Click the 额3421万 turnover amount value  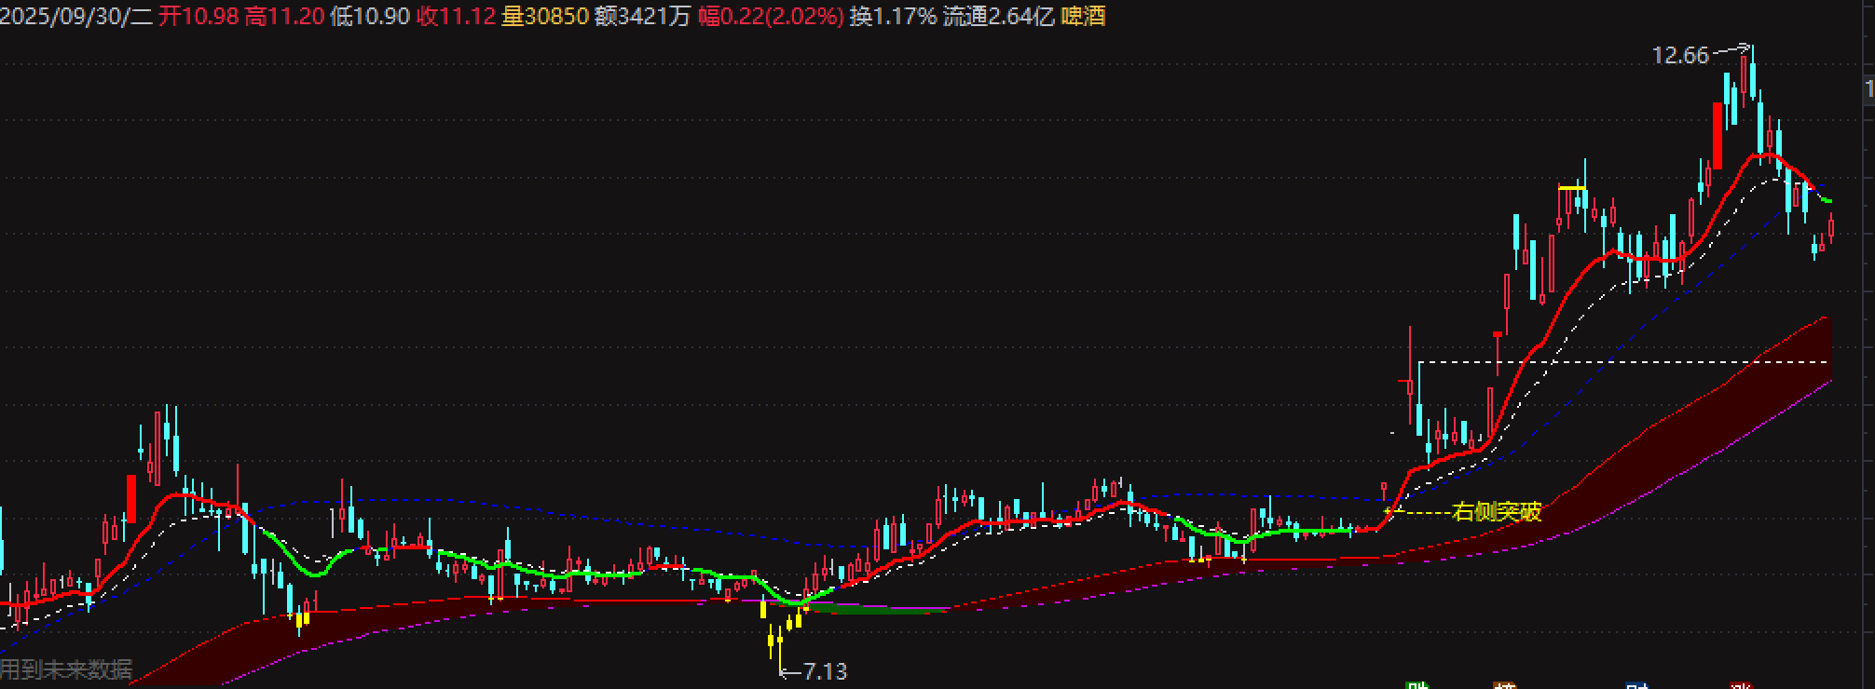coord(643,16)
